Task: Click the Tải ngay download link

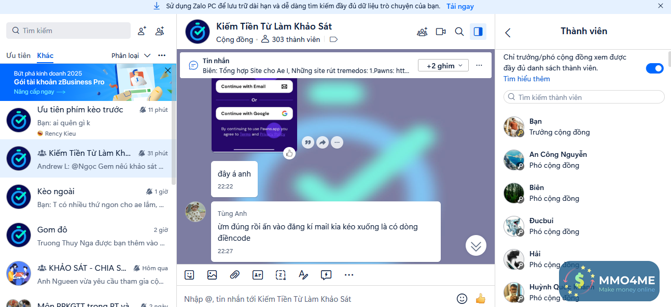Action: (460, 6)
